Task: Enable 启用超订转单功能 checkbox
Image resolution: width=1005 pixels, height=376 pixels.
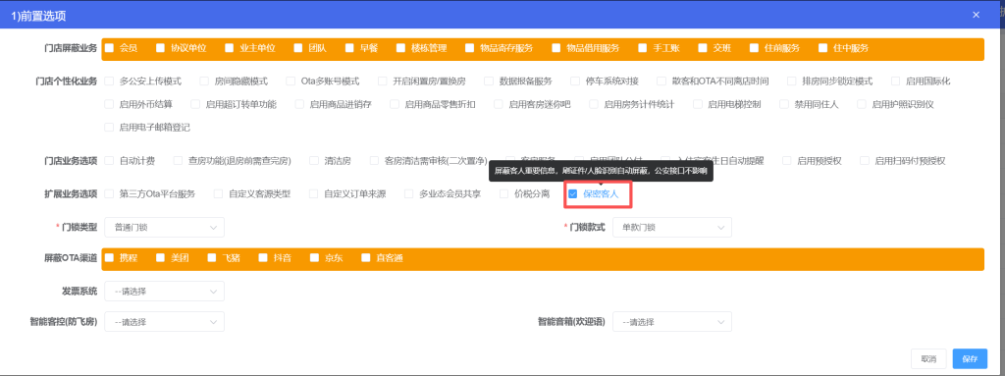Action: (x=195, y=104)
